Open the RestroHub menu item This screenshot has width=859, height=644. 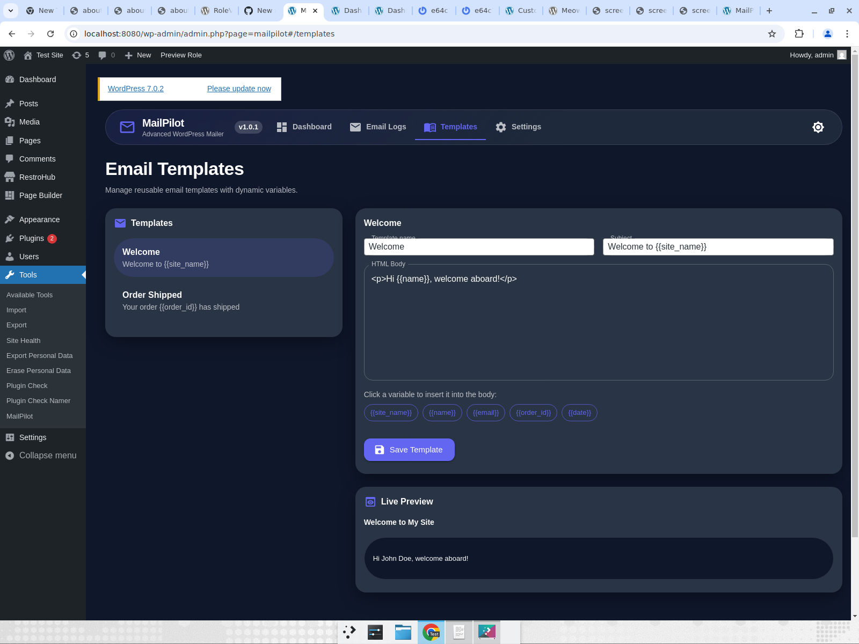tap(43, 177)
